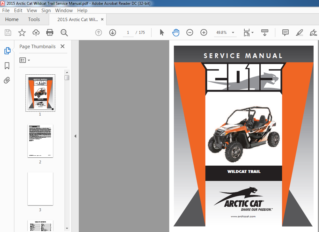
Task: Open the Find text magnifier tool
Action: click(64, 33)
